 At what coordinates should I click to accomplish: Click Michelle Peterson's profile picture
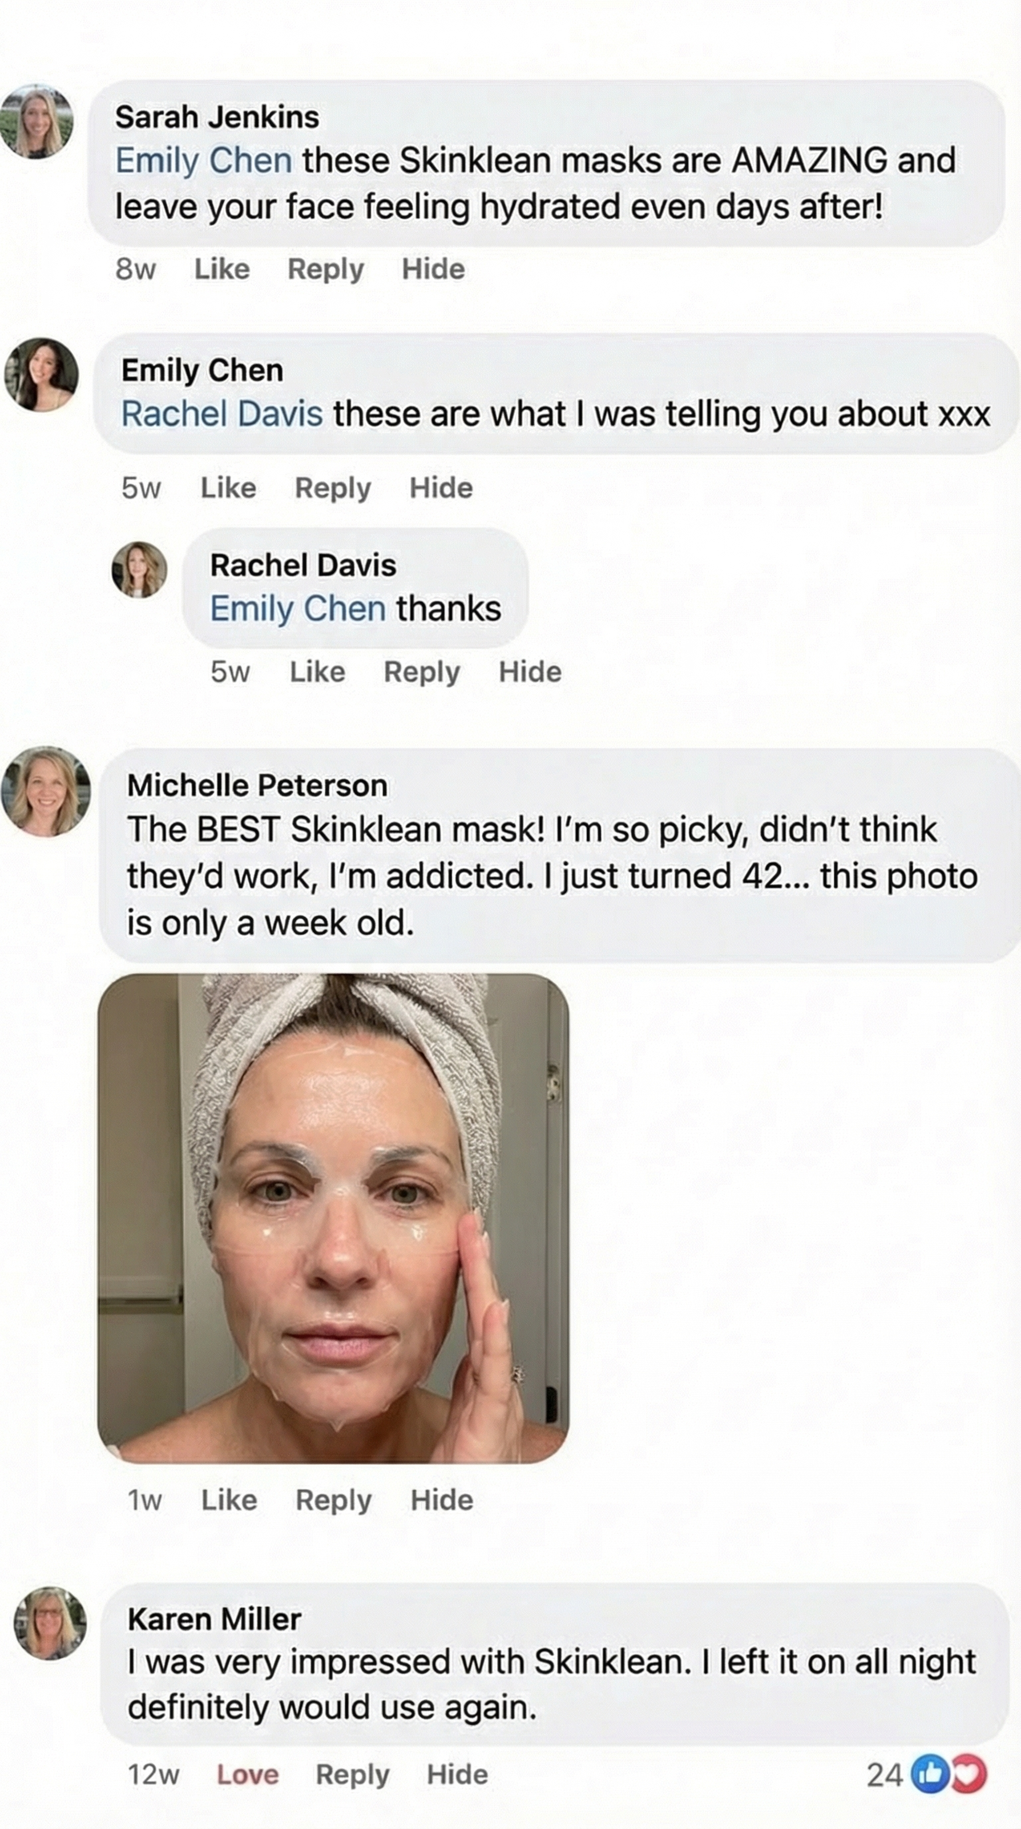46,790
